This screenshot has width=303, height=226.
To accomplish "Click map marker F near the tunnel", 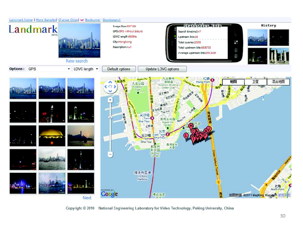I will [x=206, y=135].
